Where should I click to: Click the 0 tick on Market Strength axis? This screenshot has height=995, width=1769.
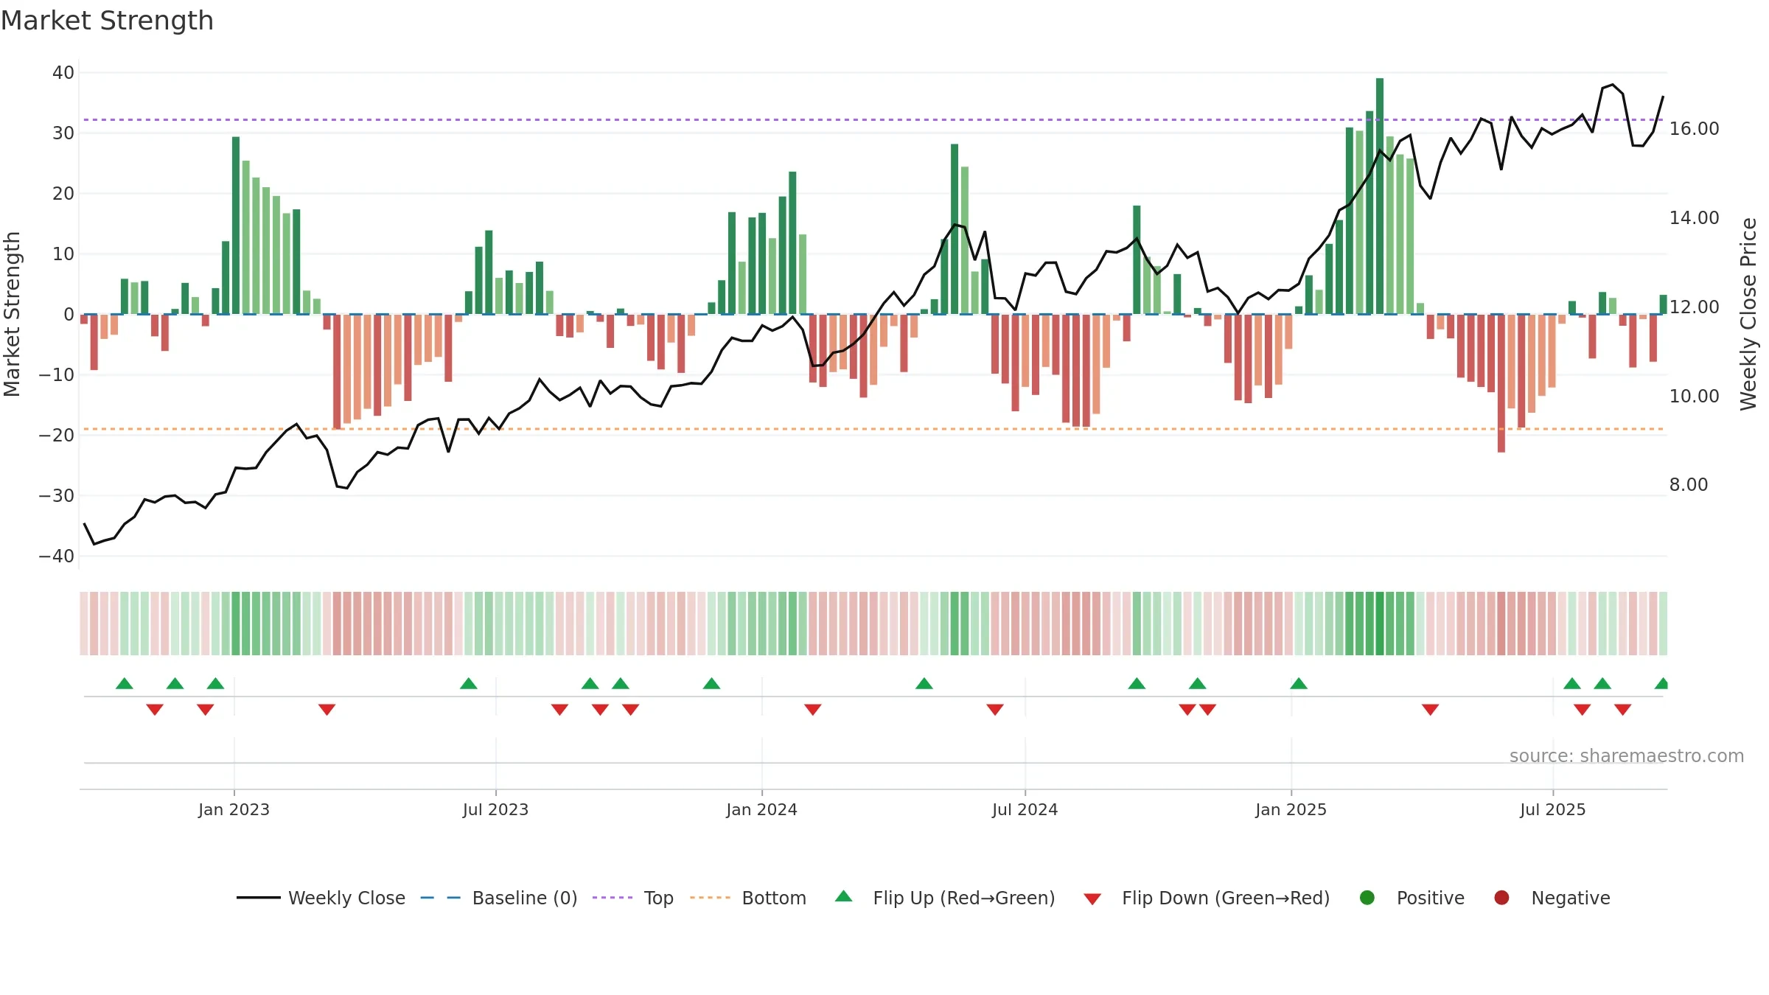[69, 315]
